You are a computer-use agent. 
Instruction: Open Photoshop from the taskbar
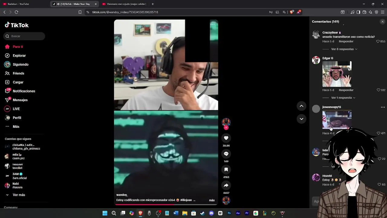229,213
